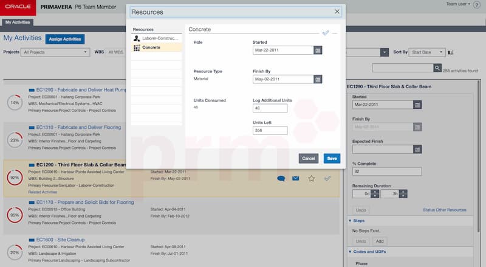Toggle the completed checkmark for EC1290 activity
The height and width of the screenshot is (267, 486).
(x=327, y=178)
